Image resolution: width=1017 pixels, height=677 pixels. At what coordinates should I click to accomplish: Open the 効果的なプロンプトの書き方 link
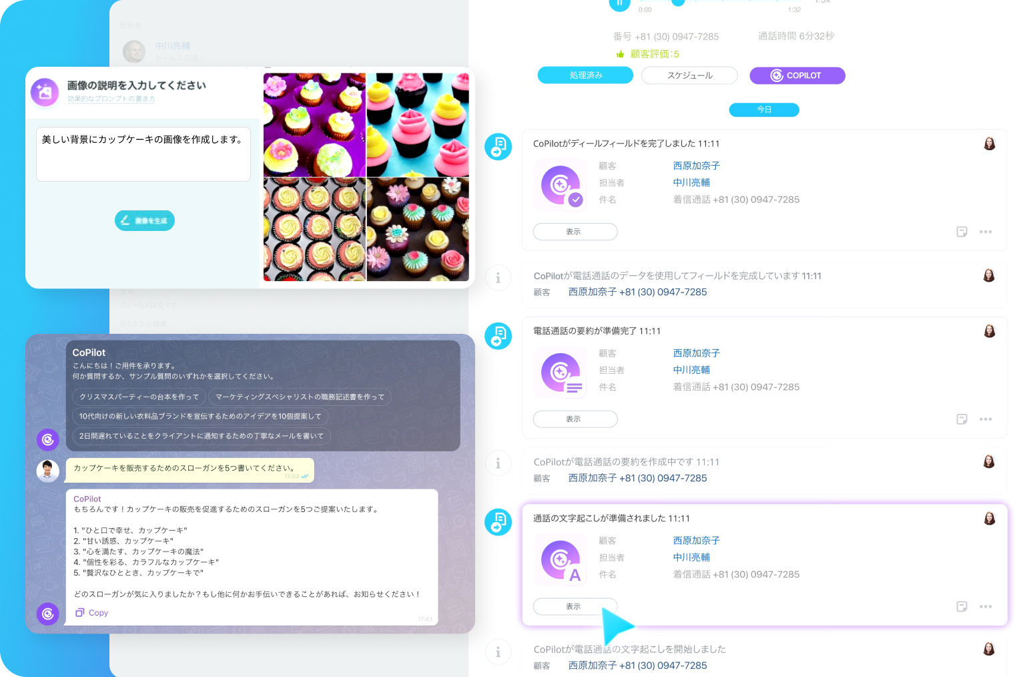[x=111, y=99]
